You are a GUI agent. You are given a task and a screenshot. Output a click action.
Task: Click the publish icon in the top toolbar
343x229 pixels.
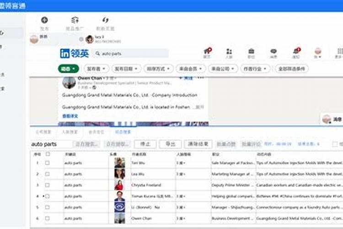click(44, 20)
